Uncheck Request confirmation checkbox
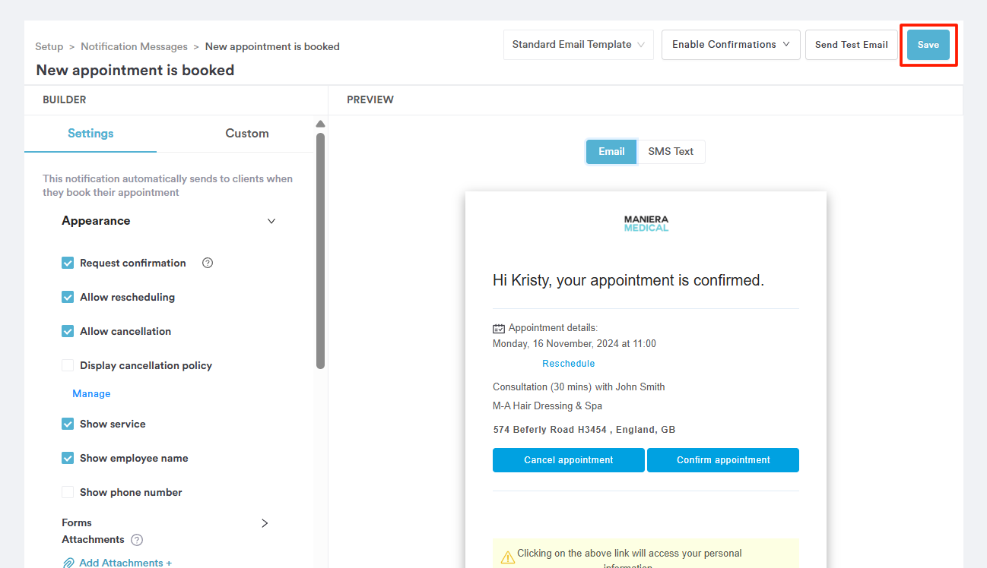Viewport: 987px width, 568px height. tap(68, 263)
